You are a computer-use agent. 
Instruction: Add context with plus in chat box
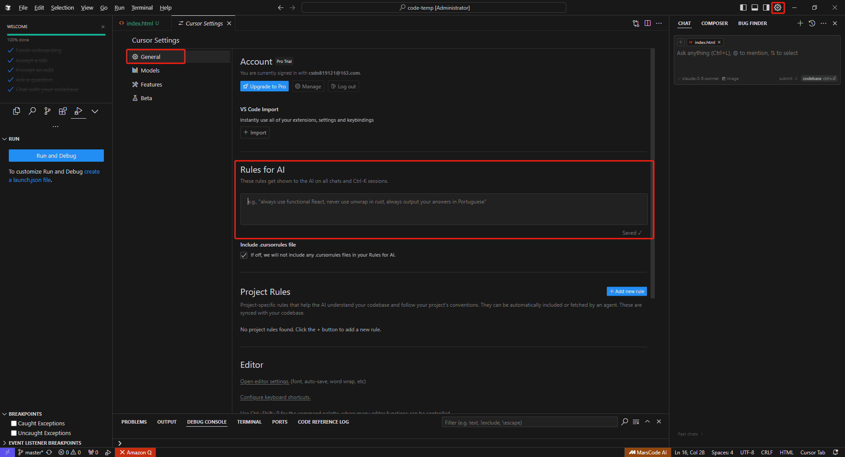click(681, 42)
